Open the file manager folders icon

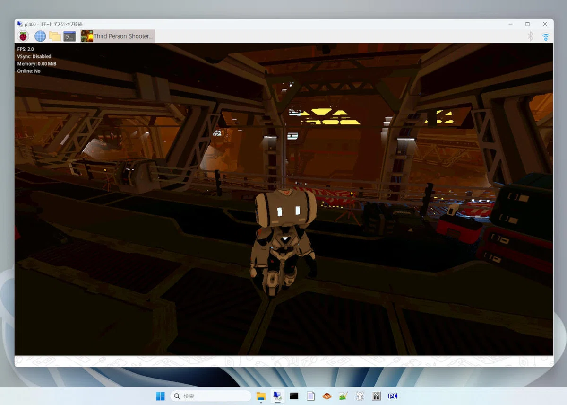click(x=55, y=36)
